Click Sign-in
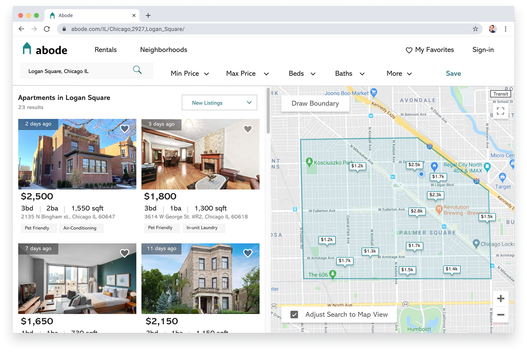Screen dimensions: 527x352 [x=483, y=50]
